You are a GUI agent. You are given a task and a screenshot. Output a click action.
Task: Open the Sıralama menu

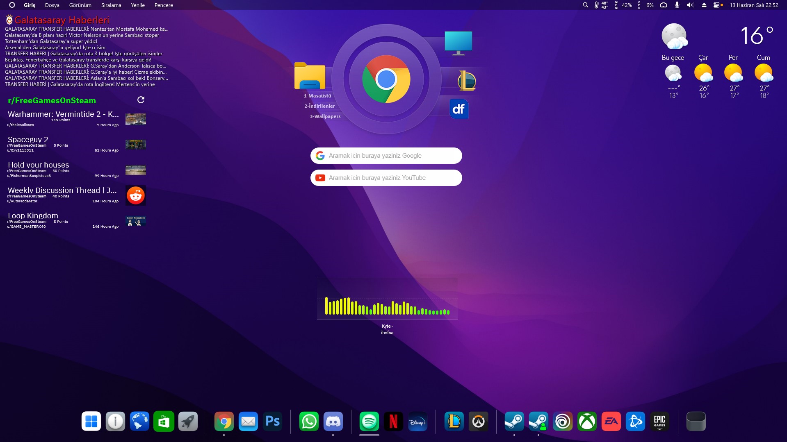point(111,5)
